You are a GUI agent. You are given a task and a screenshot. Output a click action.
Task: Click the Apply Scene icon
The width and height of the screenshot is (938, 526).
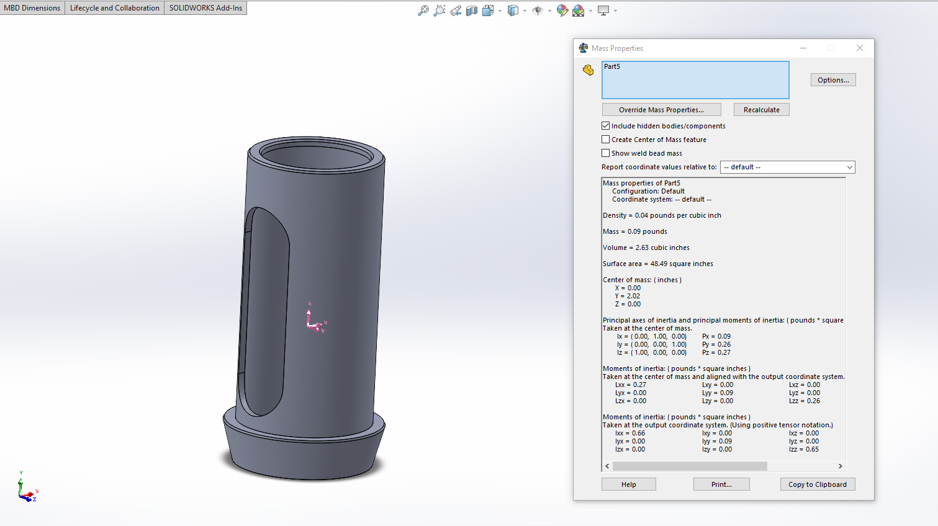click(x=579, y=11)
